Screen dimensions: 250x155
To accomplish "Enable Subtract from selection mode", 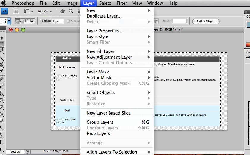I will pyautogui.click(x=27, y=21).
